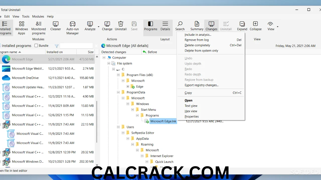Choose Copy in context menu
321x180 pixels.
click(211, 93)
